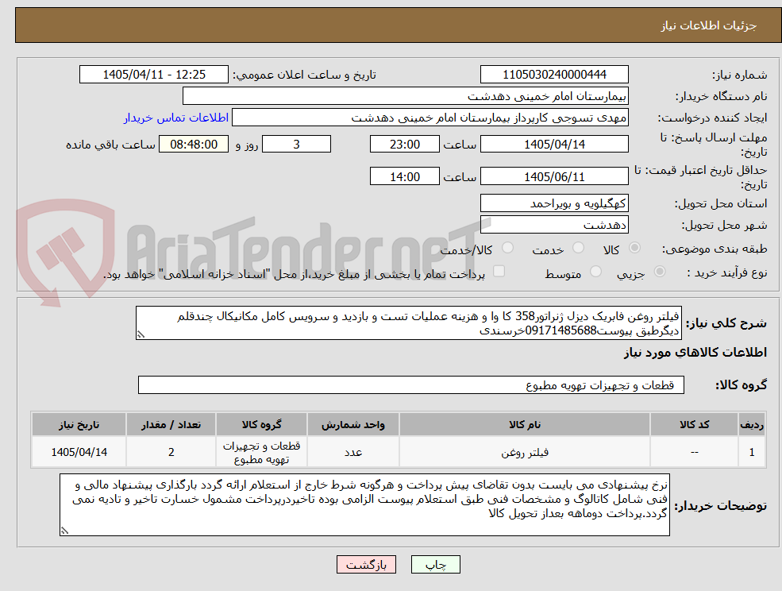This screenshot has width=782, height=591.
Task: Click the چاپ print button
Action: pos(435,565)
